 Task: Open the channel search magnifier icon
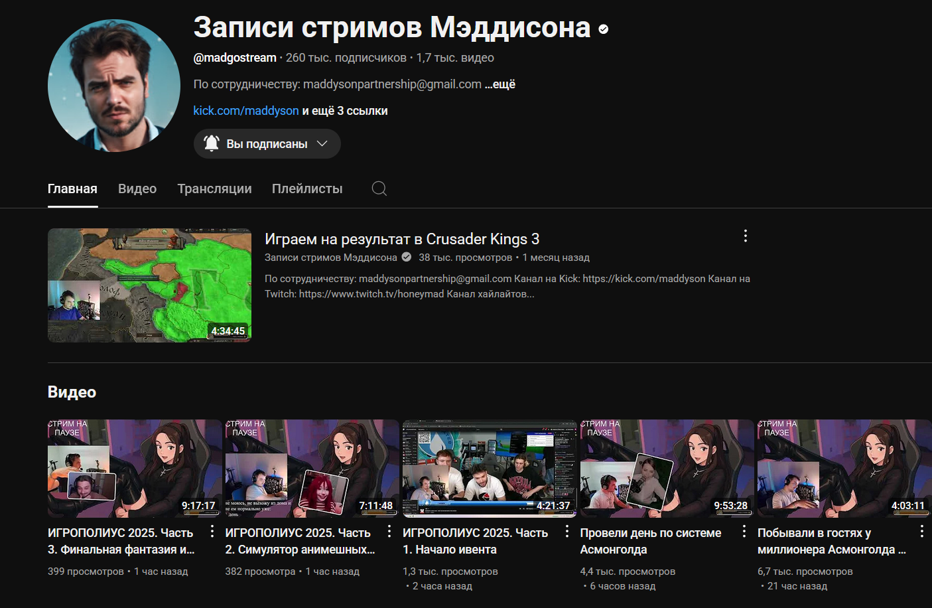pos(379,189)
